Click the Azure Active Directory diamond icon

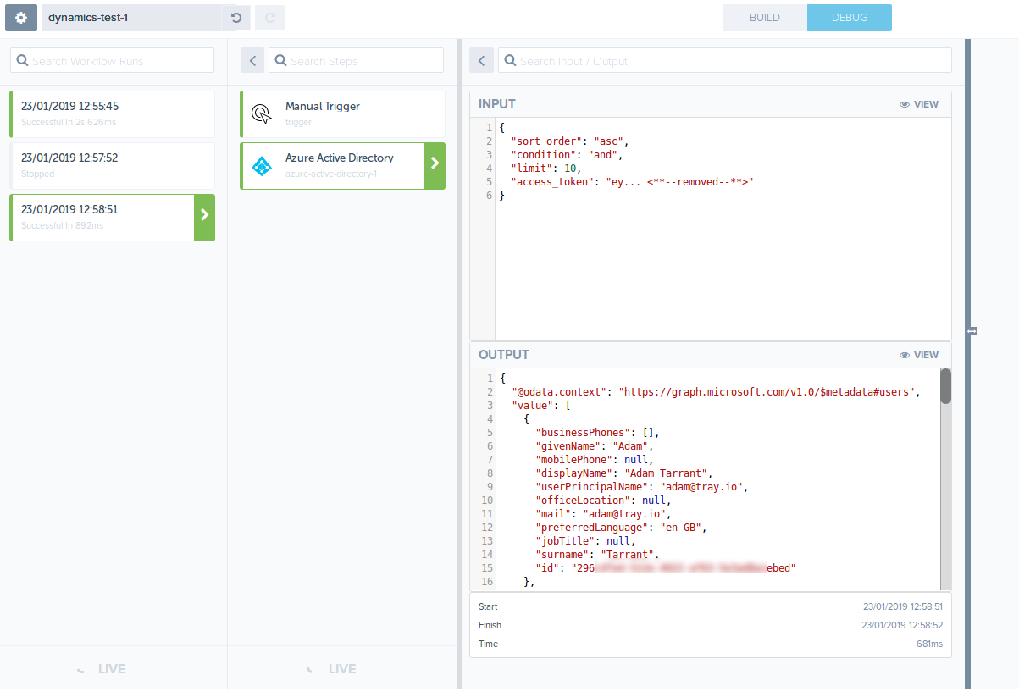[x=262, y=166]
